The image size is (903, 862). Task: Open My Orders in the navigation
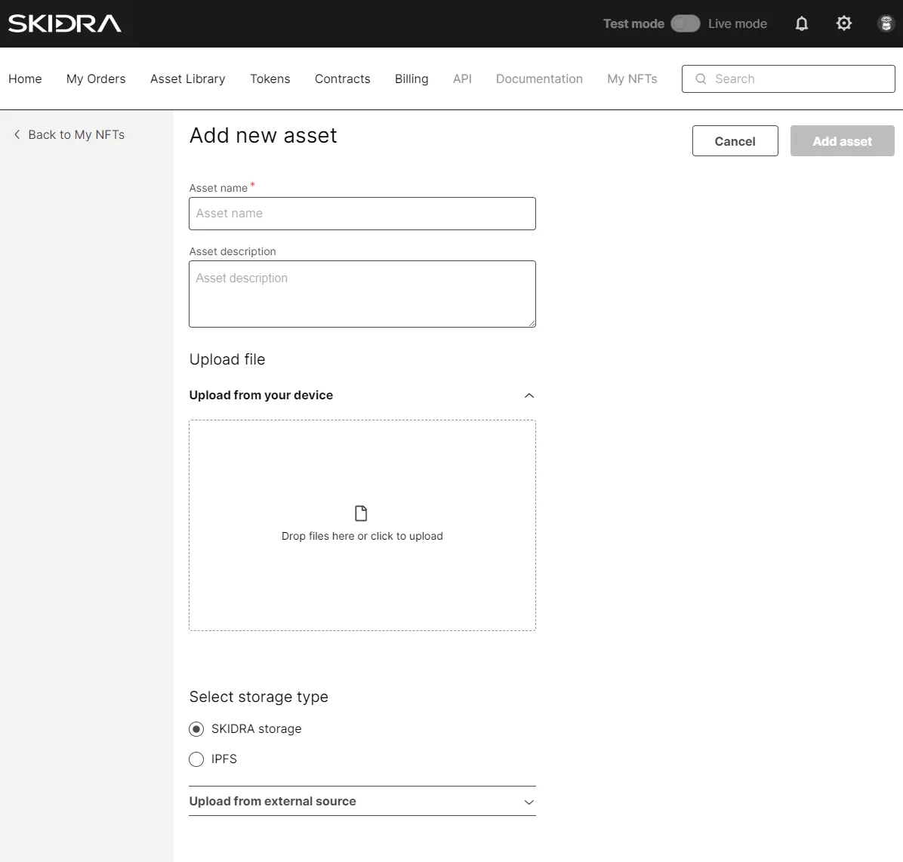[96, 79]
